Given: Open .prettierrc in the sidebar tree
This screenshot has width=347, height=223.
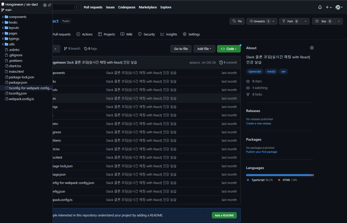Looking at the screenshot, I should coord(16,61).
